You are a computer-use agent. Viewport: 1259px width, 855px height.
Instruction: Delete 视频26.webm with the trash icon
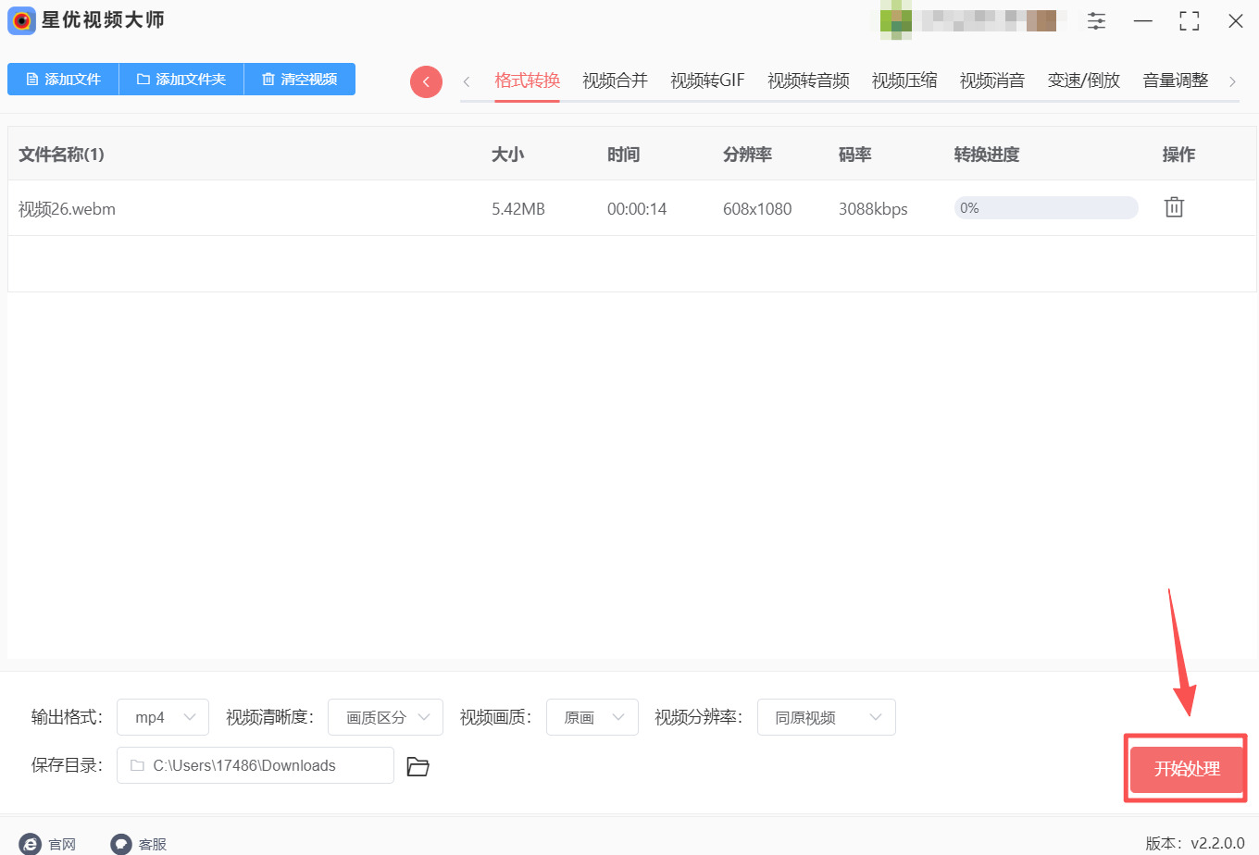pos(1174,207)
